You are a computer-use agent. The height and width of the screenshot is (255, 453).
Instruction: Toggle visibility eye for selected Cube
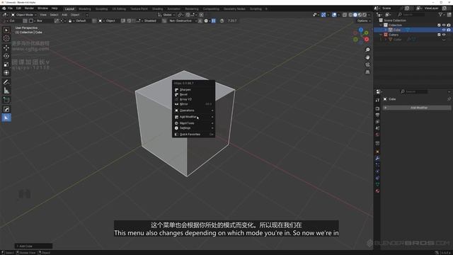point(444,30)
